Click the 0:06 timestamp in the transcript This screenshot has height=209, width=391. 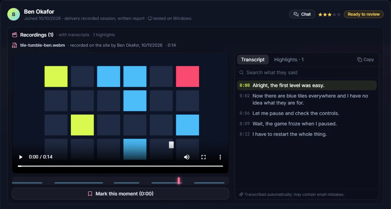(245, 113)
